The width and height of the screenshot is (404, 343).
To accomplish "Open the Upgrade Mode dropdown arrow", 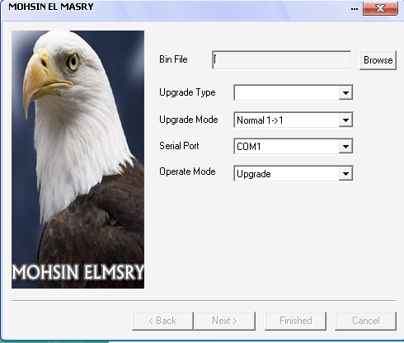I will (x=345, y=120).
